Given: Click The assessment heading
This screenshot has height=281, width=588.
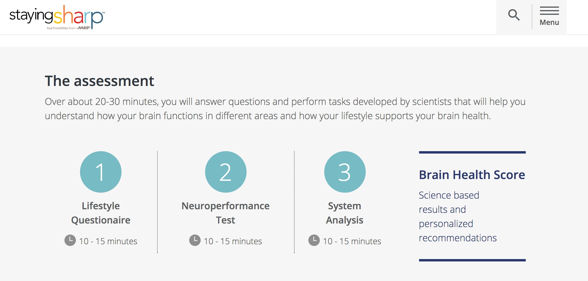Looking at the screenshot, I should click(x=99, y=81).
